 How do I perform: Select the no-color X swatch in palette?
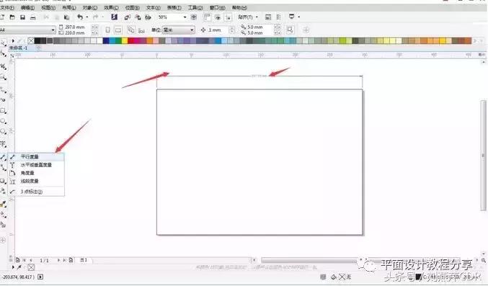31,40
